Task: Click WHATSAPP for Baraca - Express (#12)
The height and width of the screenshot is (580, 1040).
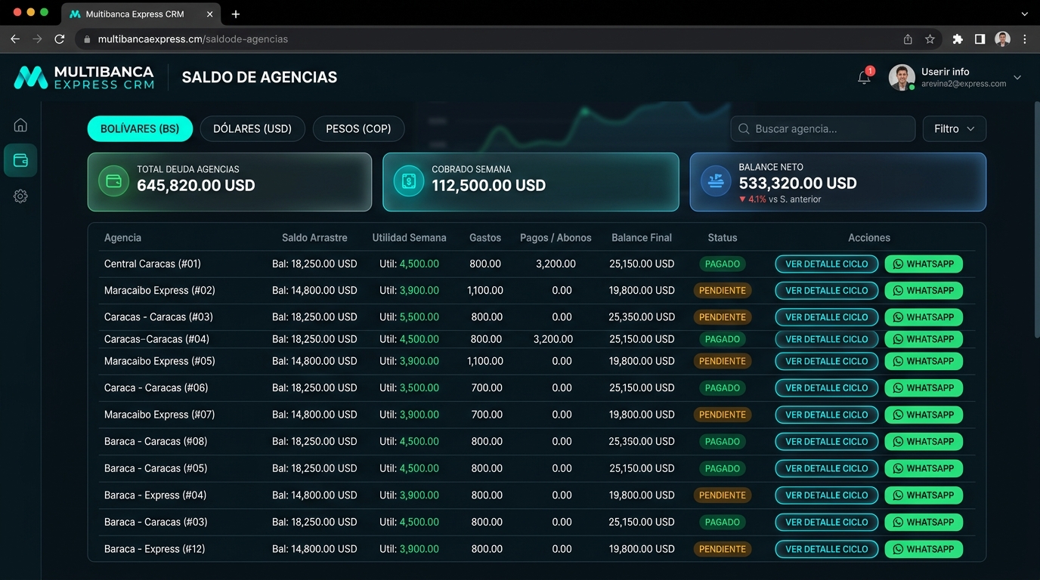Action: coord(924,549)
